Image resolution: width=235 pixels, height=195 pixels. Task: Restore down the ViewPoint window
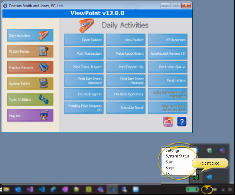tap(175, 6)
